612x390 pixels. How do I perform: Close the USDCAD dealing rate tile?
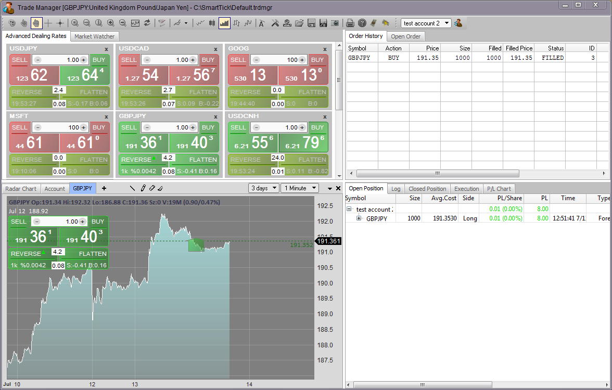coord(216,49)
